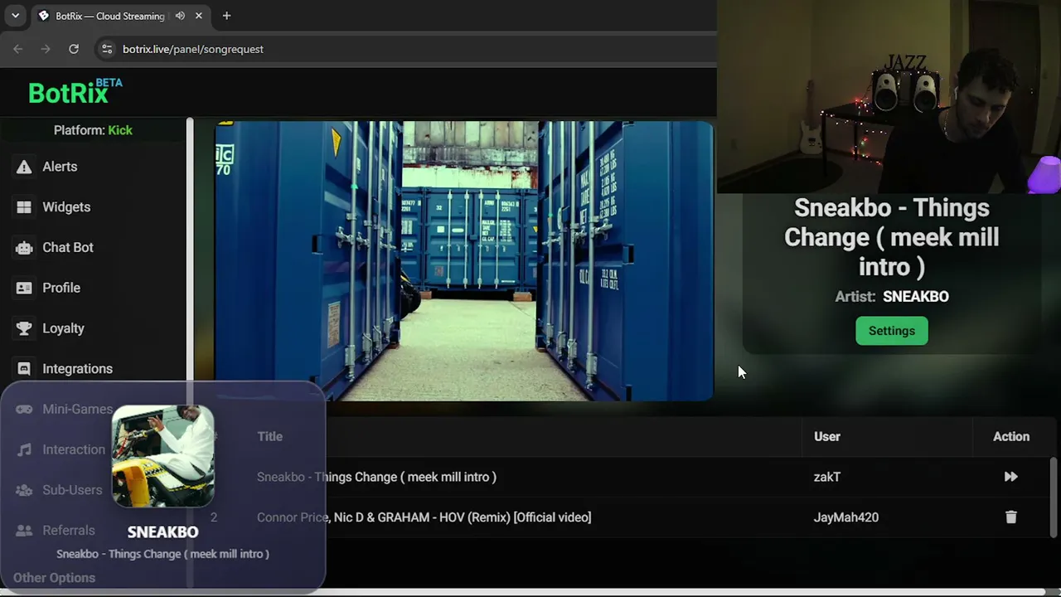Open the song request Settings button
This screenshot has width=1061, height=597.
pyautogui.click(x=892, y=331)
